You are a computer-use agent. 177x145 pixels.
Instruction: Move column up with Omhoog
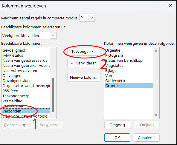click(x=117, y=125)
